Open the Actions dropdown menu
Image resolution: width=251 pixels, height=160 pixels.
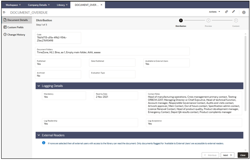pyautogui.click(x=214, y=12)
